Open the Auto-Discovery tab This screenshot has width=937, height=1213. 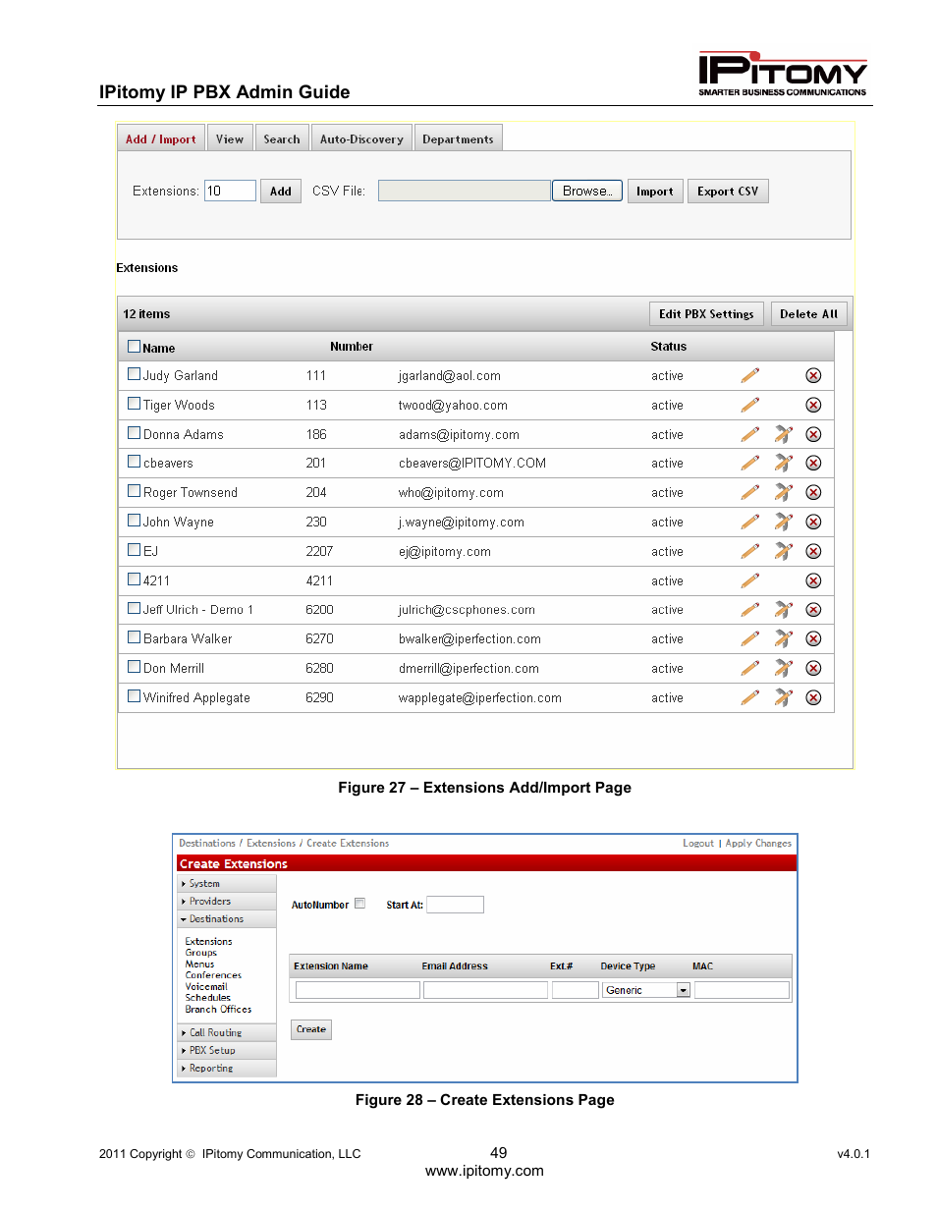pos(361,138)
